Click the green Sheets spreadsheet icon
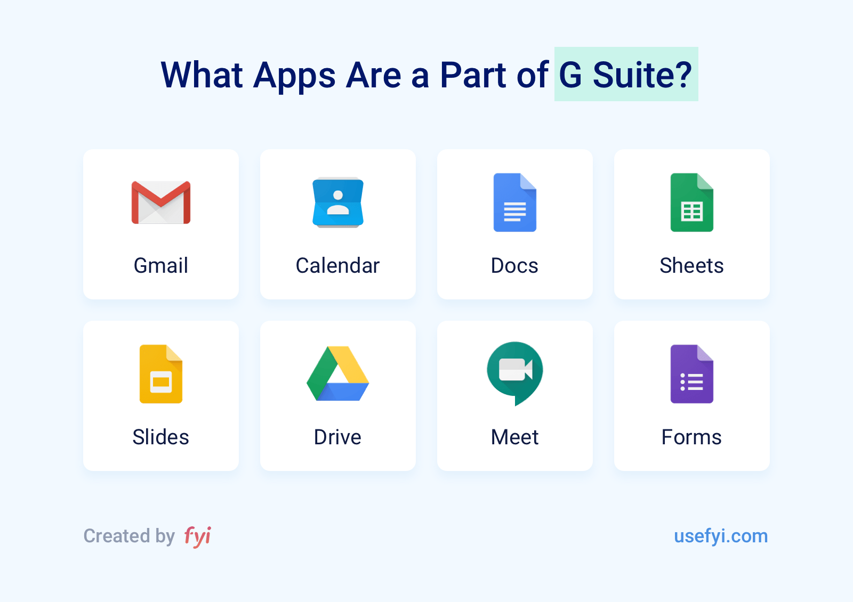853x602 pixels. tap(691, 202)
